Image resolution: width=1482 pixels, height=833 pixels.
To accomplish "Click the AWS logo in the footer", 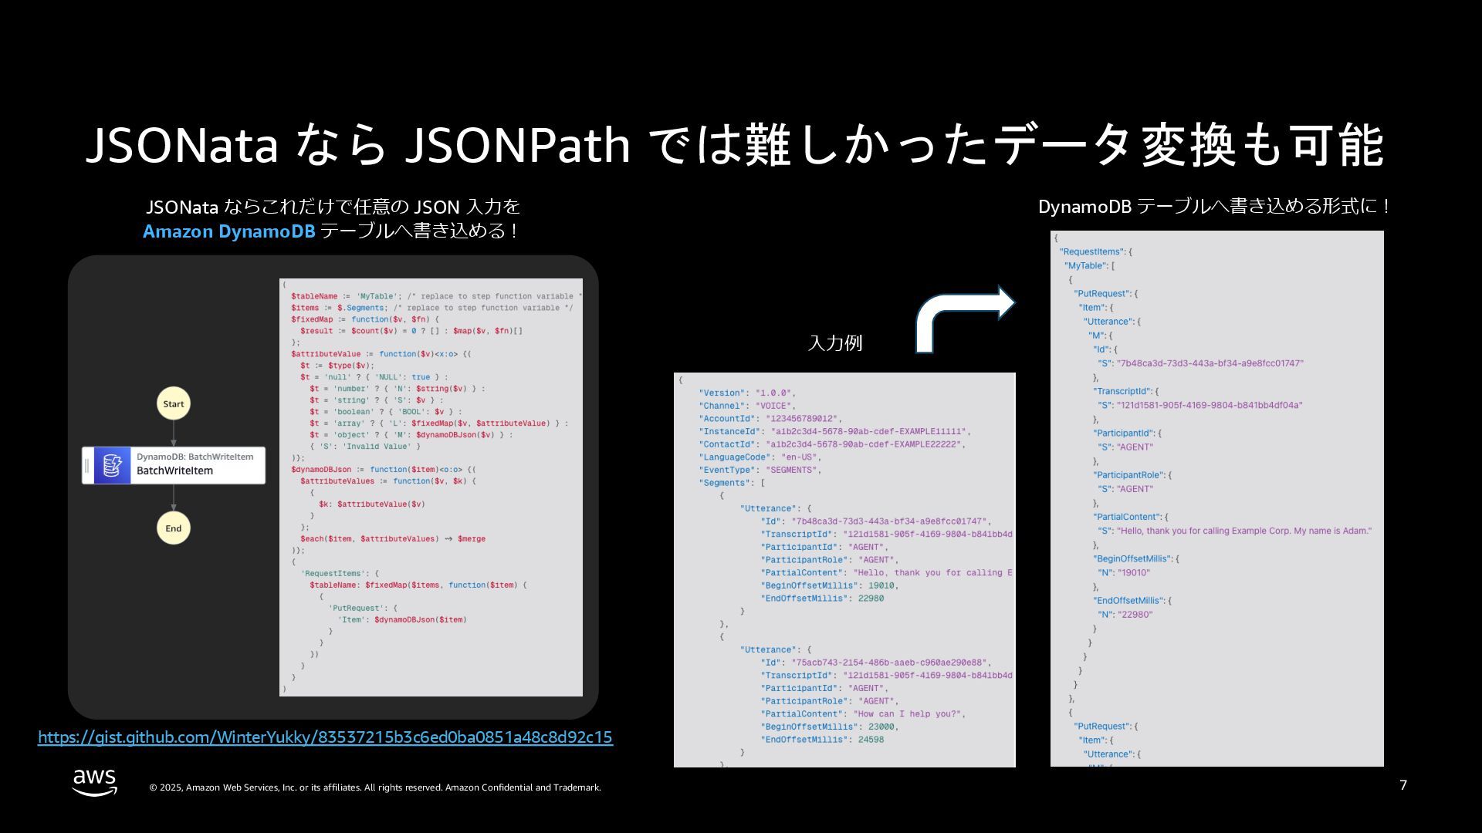I will pos(95,782).
